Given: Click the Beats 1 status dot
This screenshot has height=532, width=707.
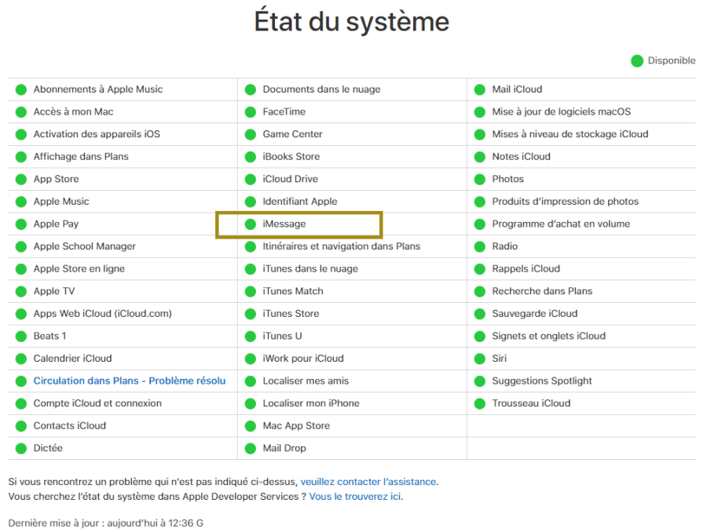Looking at the screenshot, I should (x=21, y=337).
